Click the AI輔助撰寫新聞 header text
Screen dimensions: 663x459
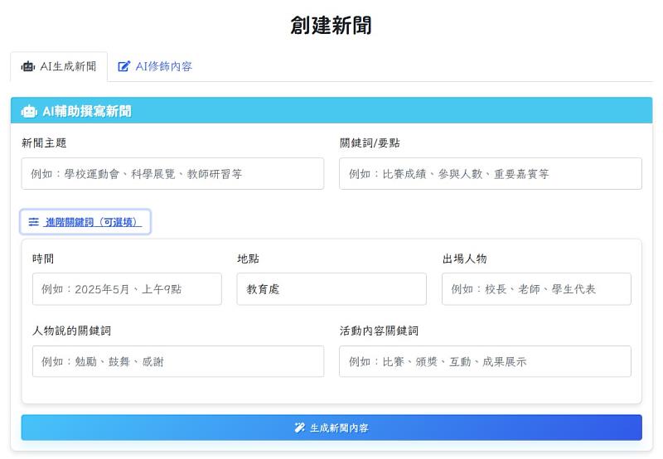tap(87, 111)
